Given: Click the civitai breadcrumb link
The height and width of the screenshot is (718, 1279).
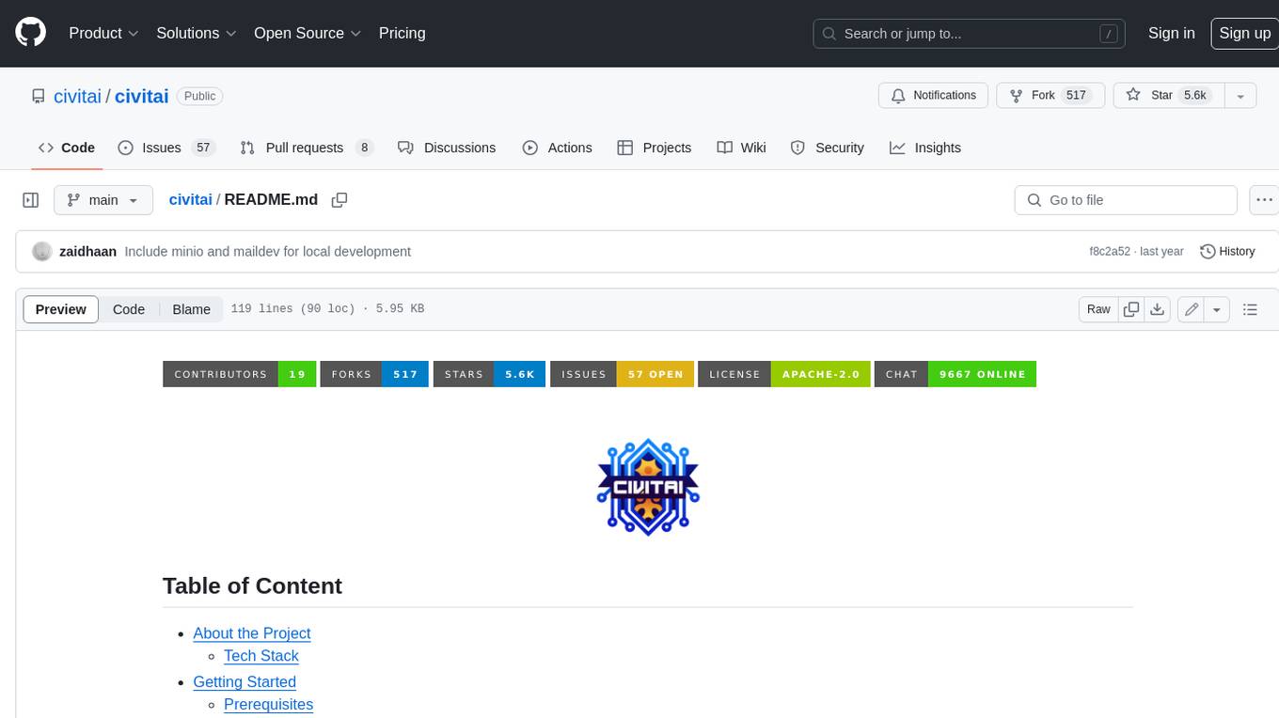Looking at the screenshot, I should [x=190, y=200].
